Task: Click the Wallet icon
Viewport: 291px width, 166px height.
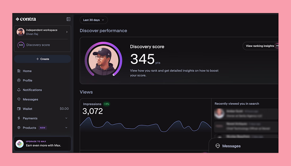Action: click(x=19, y=109)
